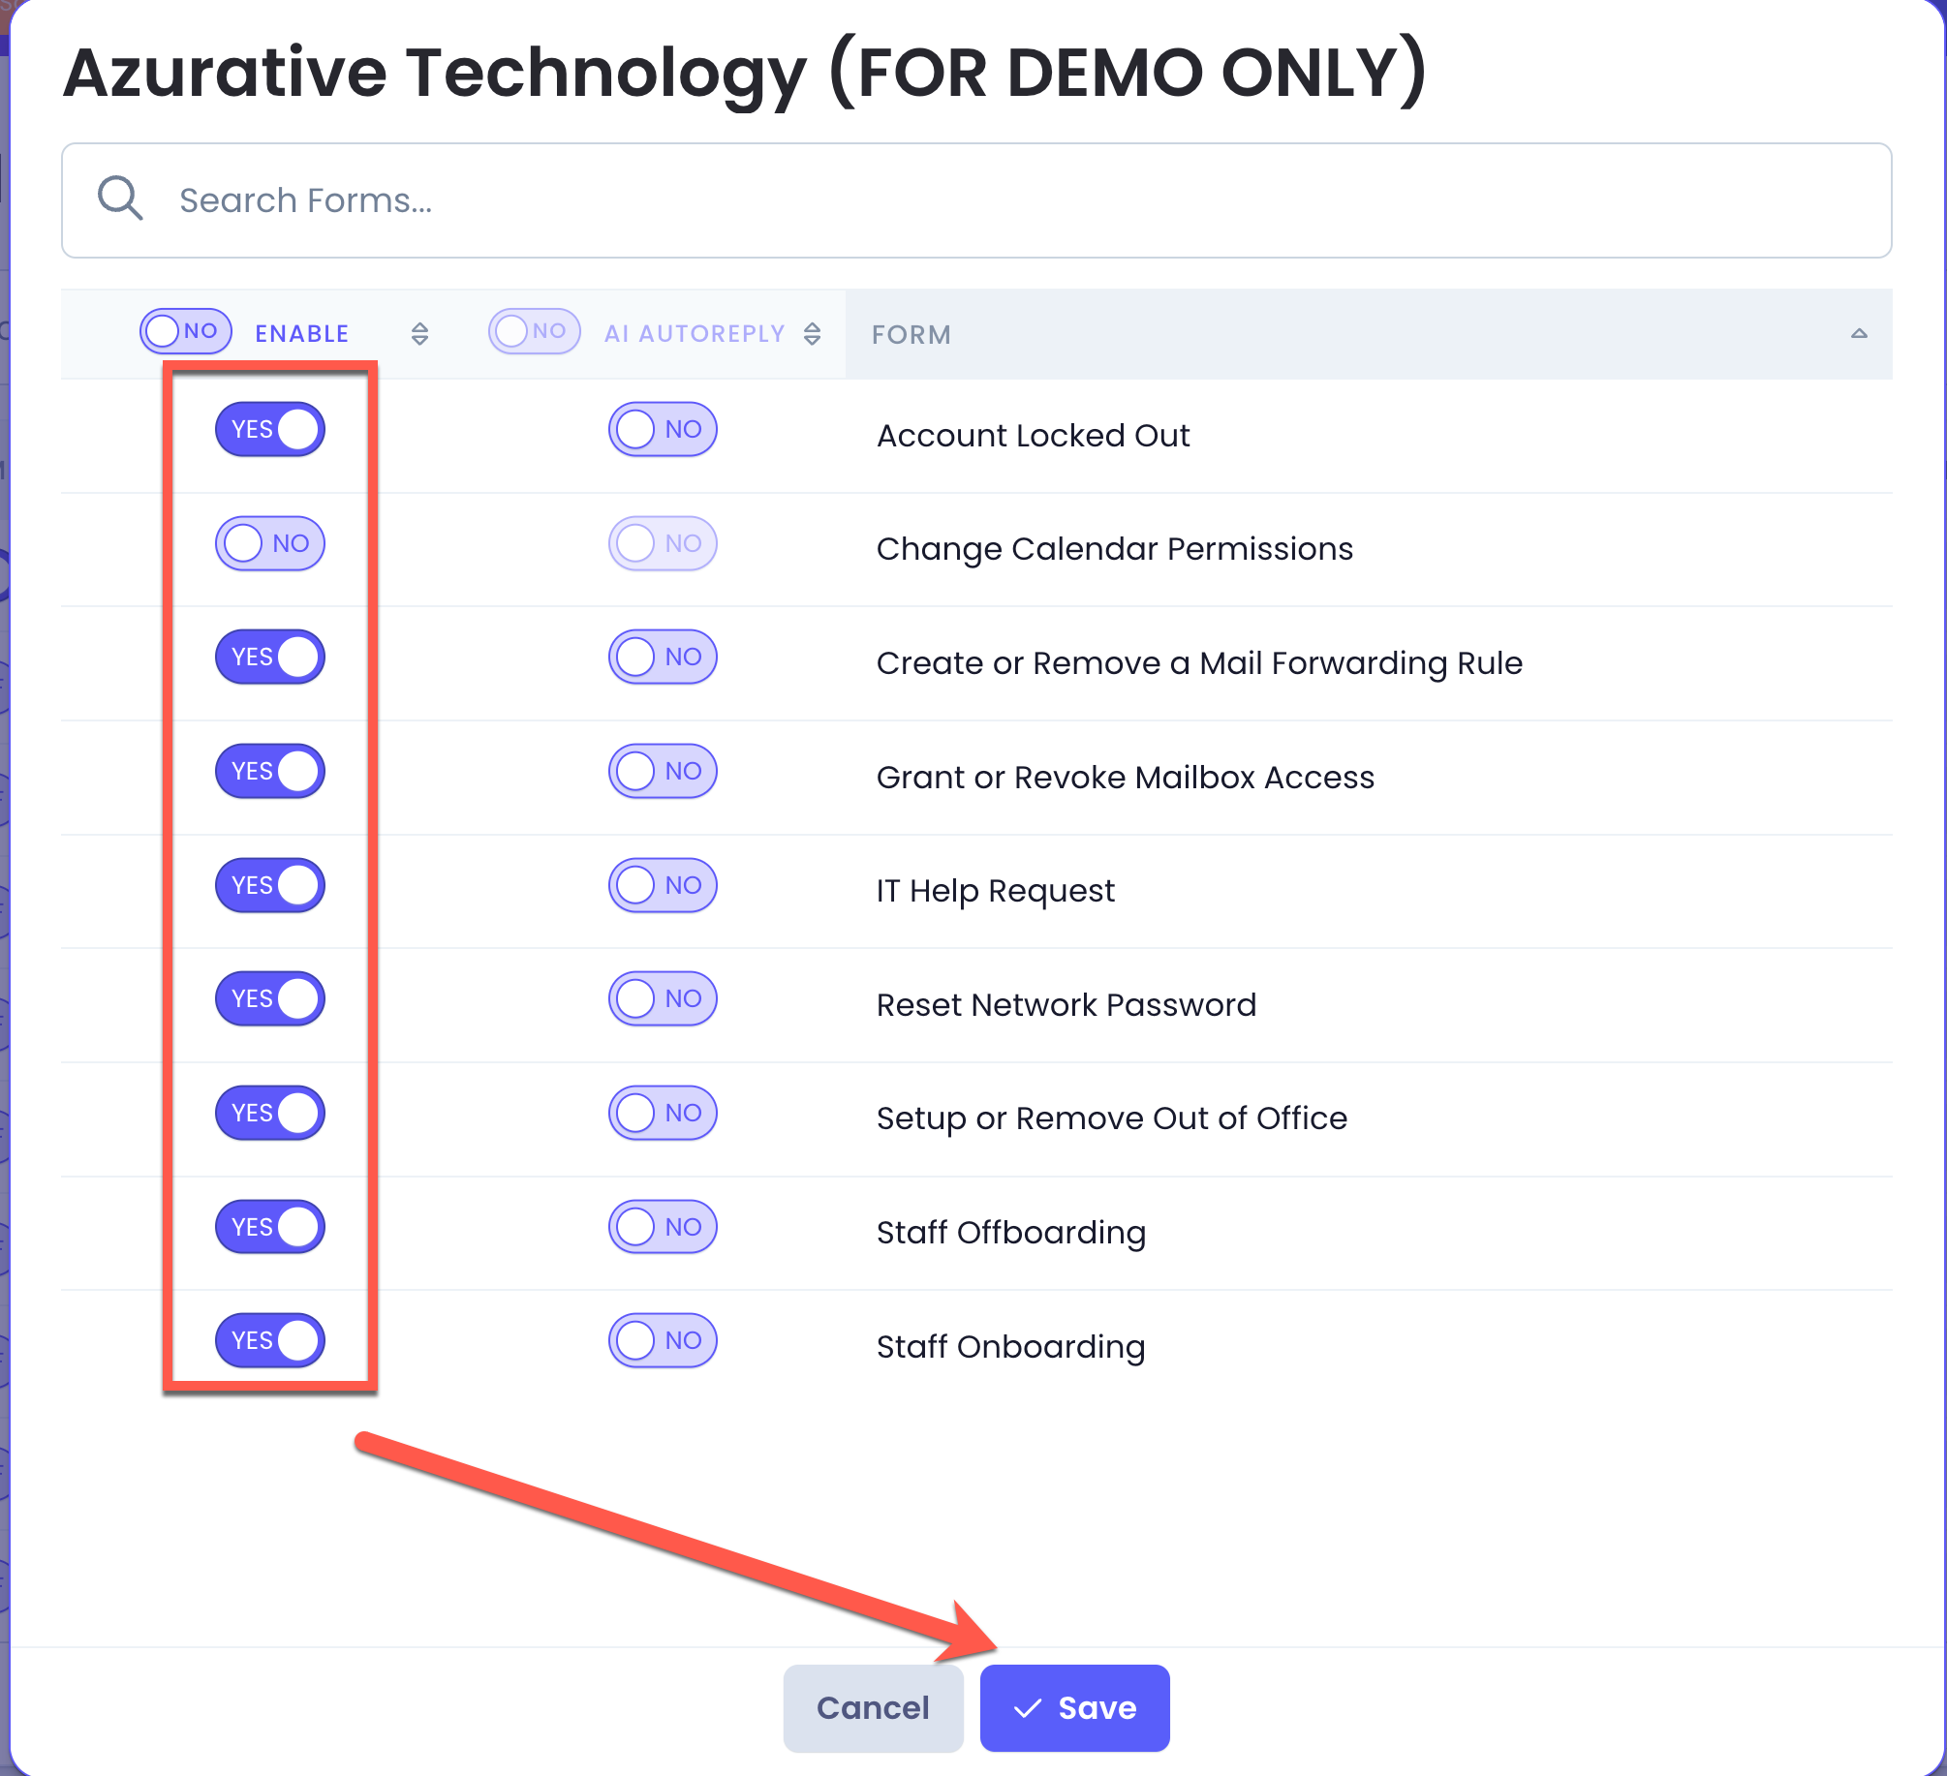Screen dimensions: 1947x1776
Task: Toggle the master AI Autoreply header switch
Action: click(535, 331)
